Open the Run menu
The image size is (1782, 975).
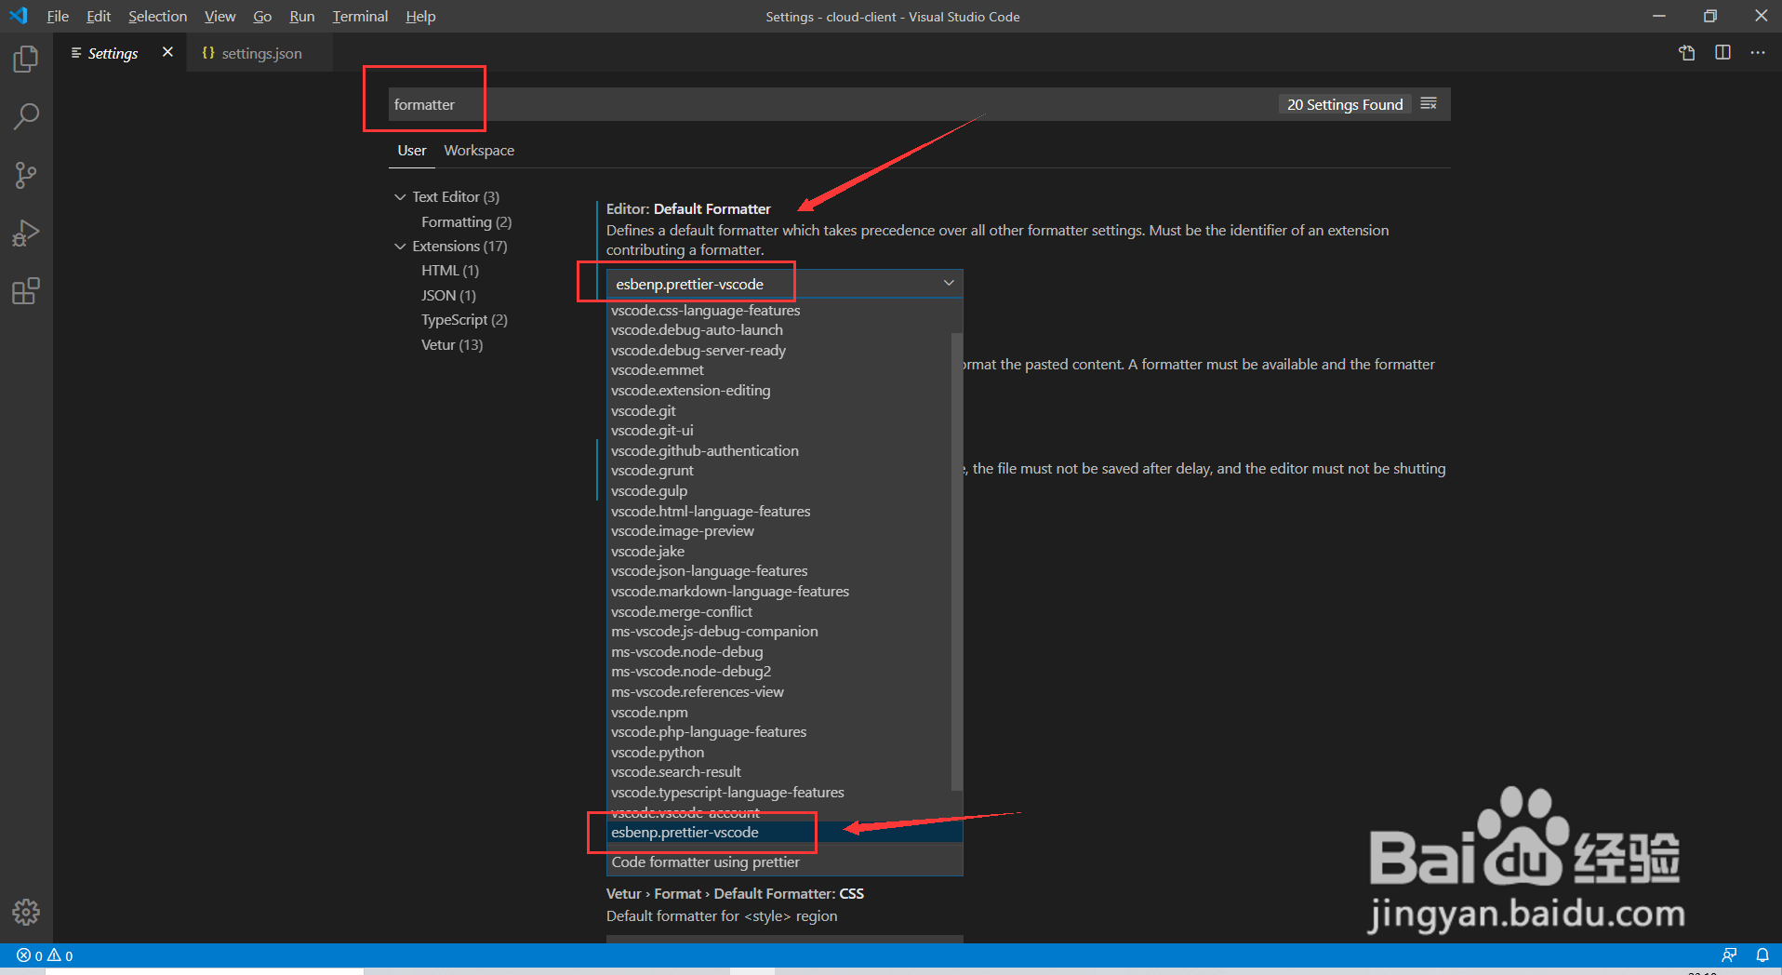(x=301, y=16)
